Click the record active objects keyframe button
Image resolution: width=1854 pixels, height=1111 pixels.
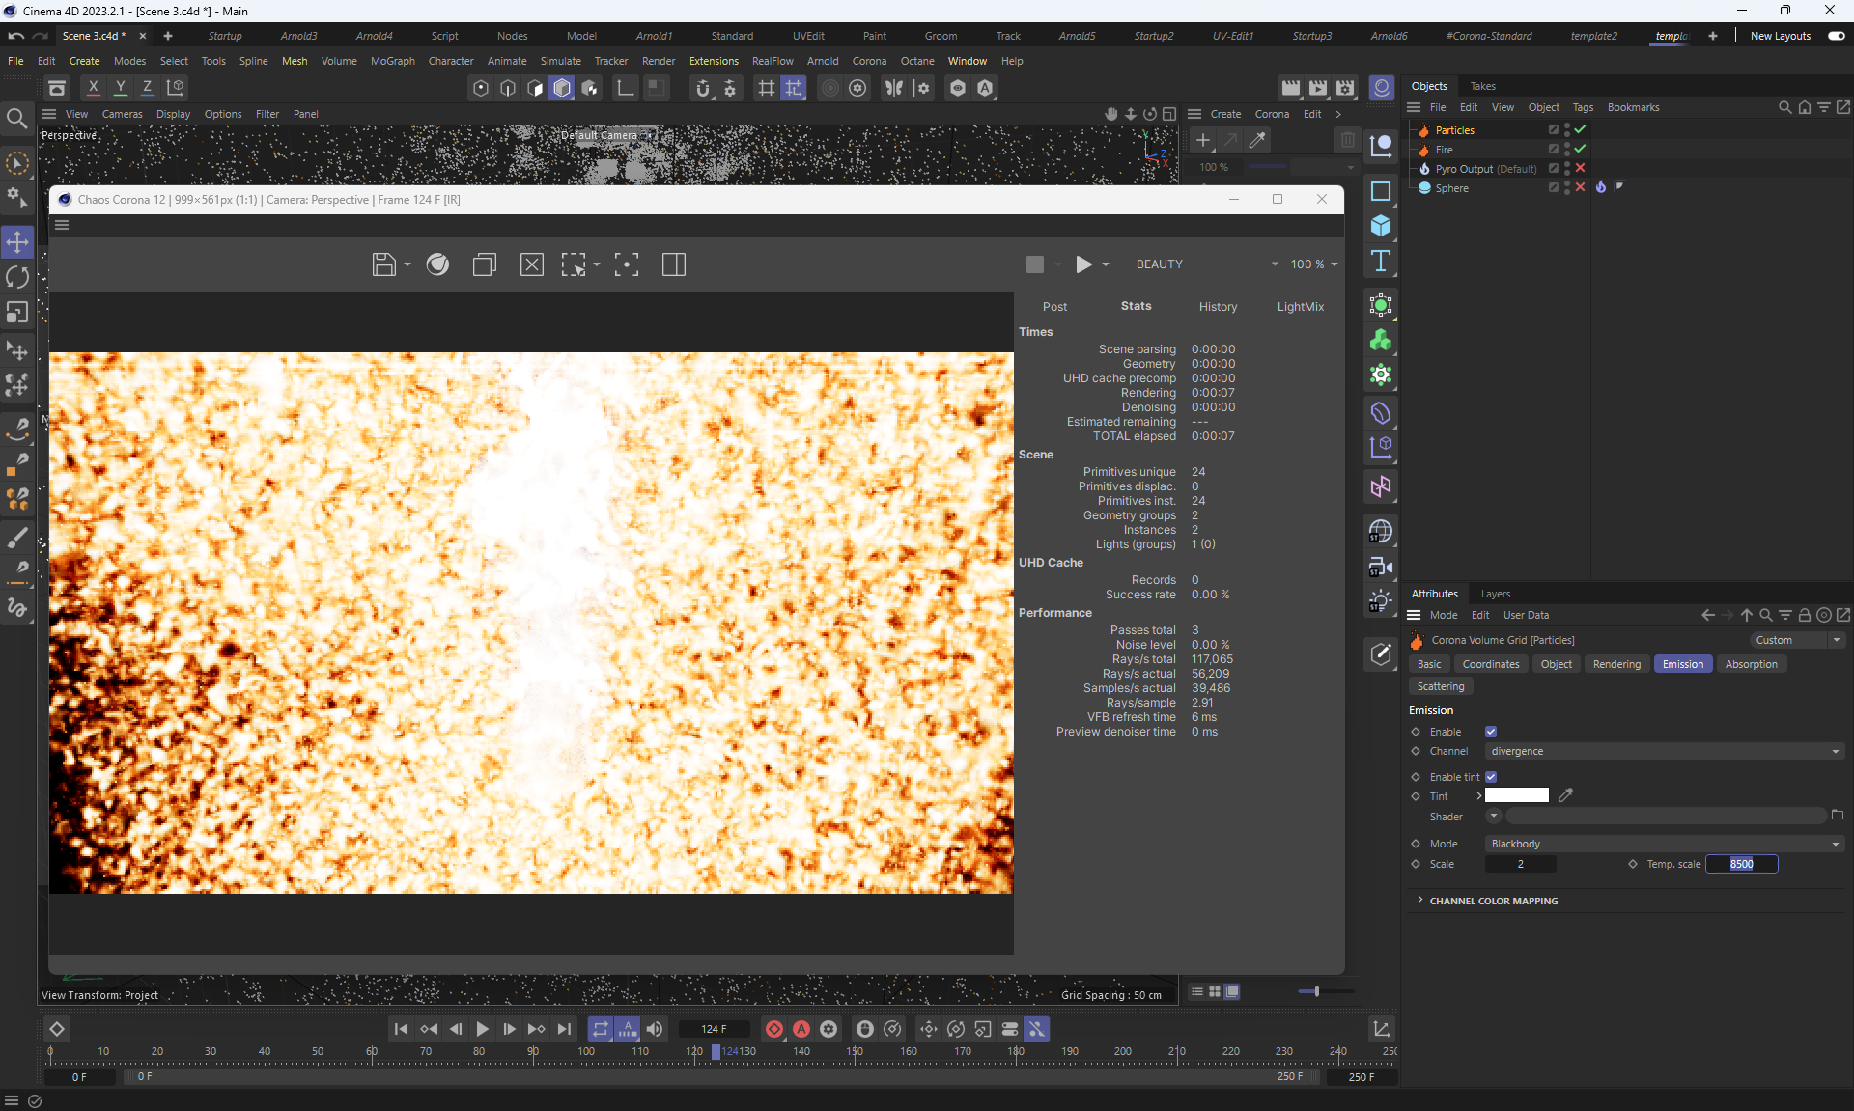coord(774,1029)
